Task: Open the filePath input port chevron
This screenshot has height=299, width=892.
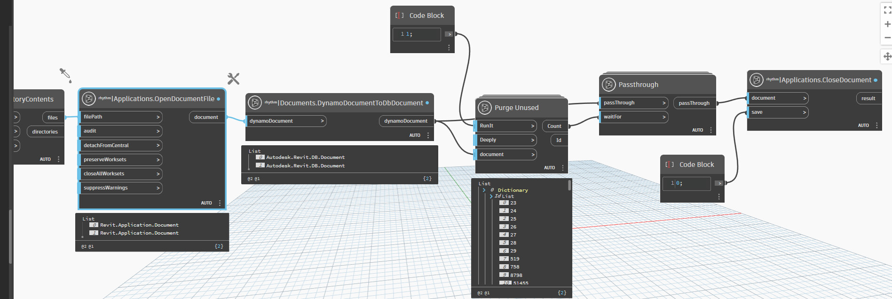Action: pos(158,117)
